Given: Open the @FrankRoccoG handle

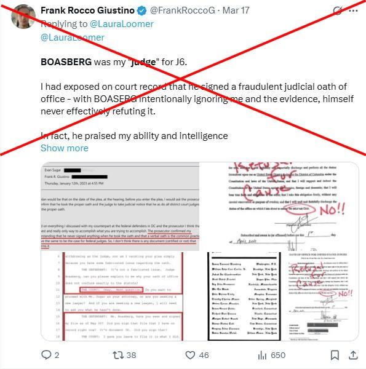Looking at the screenshot, I should point(183,10).
